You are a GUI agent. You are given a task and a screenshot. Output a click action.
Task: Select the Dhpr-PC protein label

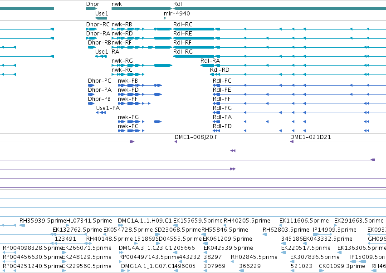99,81
